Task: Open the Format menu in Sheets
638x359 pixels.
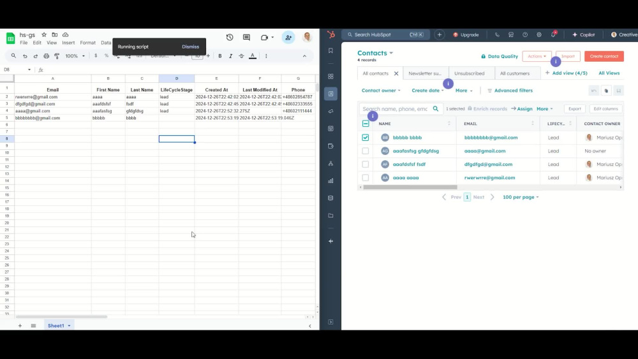Action: [87, 43]
